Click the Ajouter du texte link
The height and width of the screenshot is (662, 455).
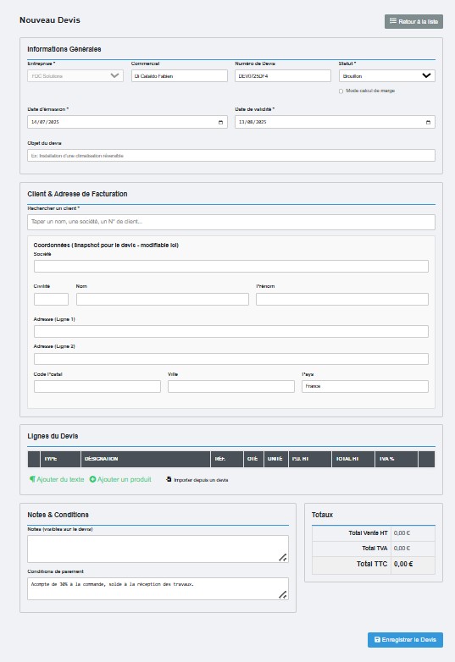pos(57,479)
